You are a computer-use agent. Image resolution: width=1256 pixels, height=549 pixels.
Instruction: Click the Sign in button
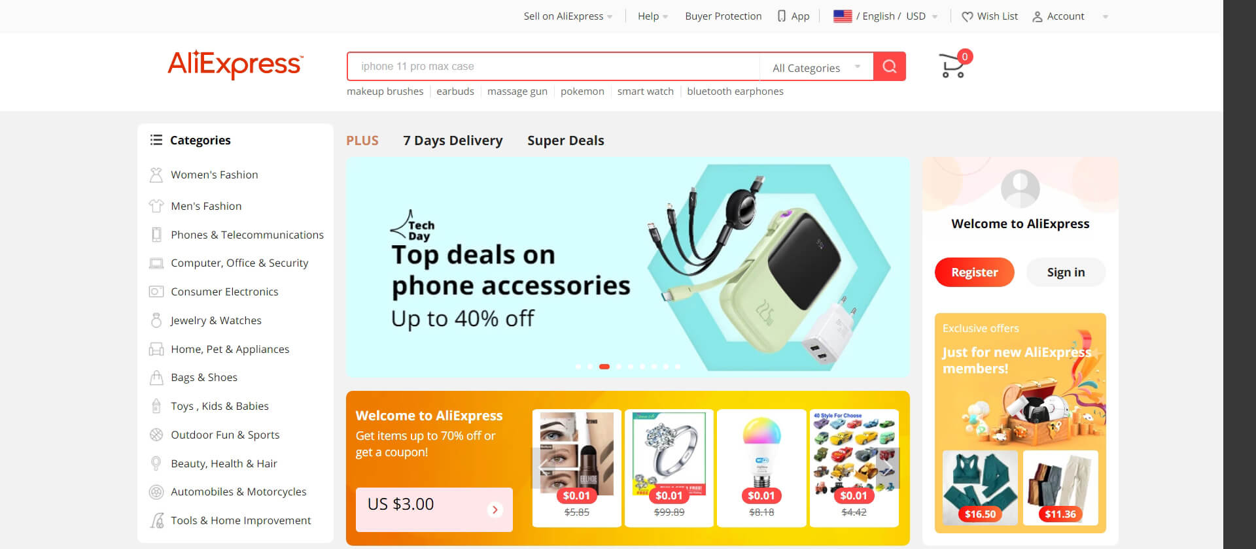pos(1066,273)
